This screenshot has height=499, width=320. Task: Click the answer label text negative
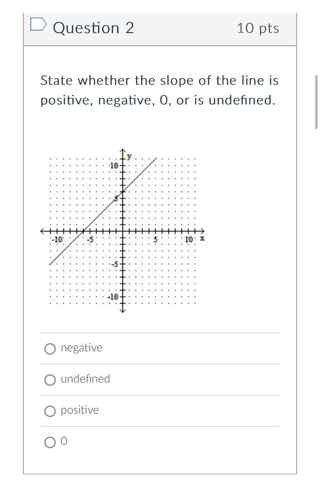pos(81,348)
